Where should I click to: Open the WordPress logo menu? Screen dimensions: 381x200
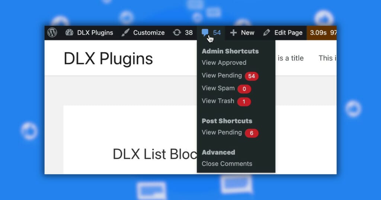click(x=52, y=32)
